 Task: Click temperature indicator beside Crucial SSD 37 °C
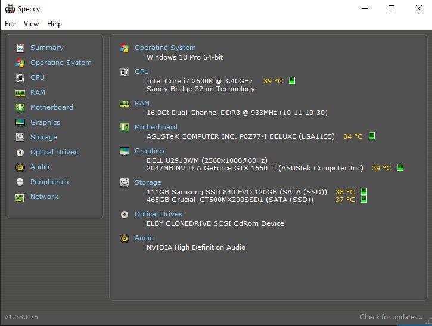(x=364, y=199)
